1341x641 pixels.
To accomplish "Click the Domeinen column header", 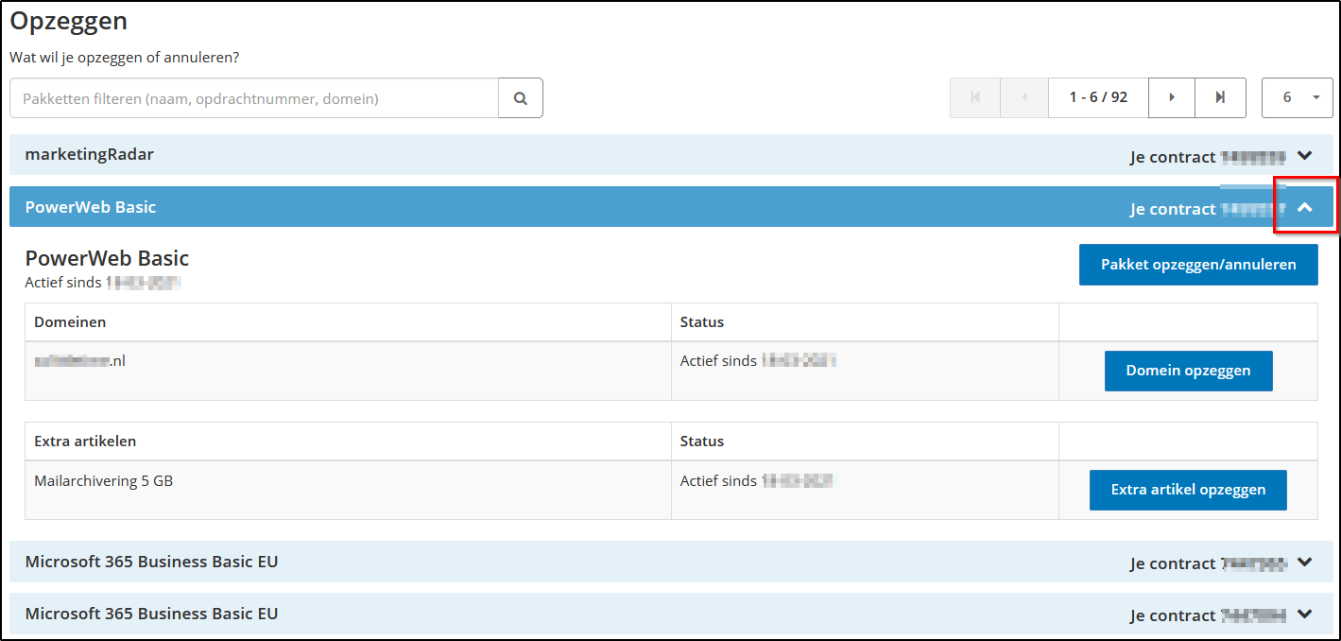I will pos(70,322).
